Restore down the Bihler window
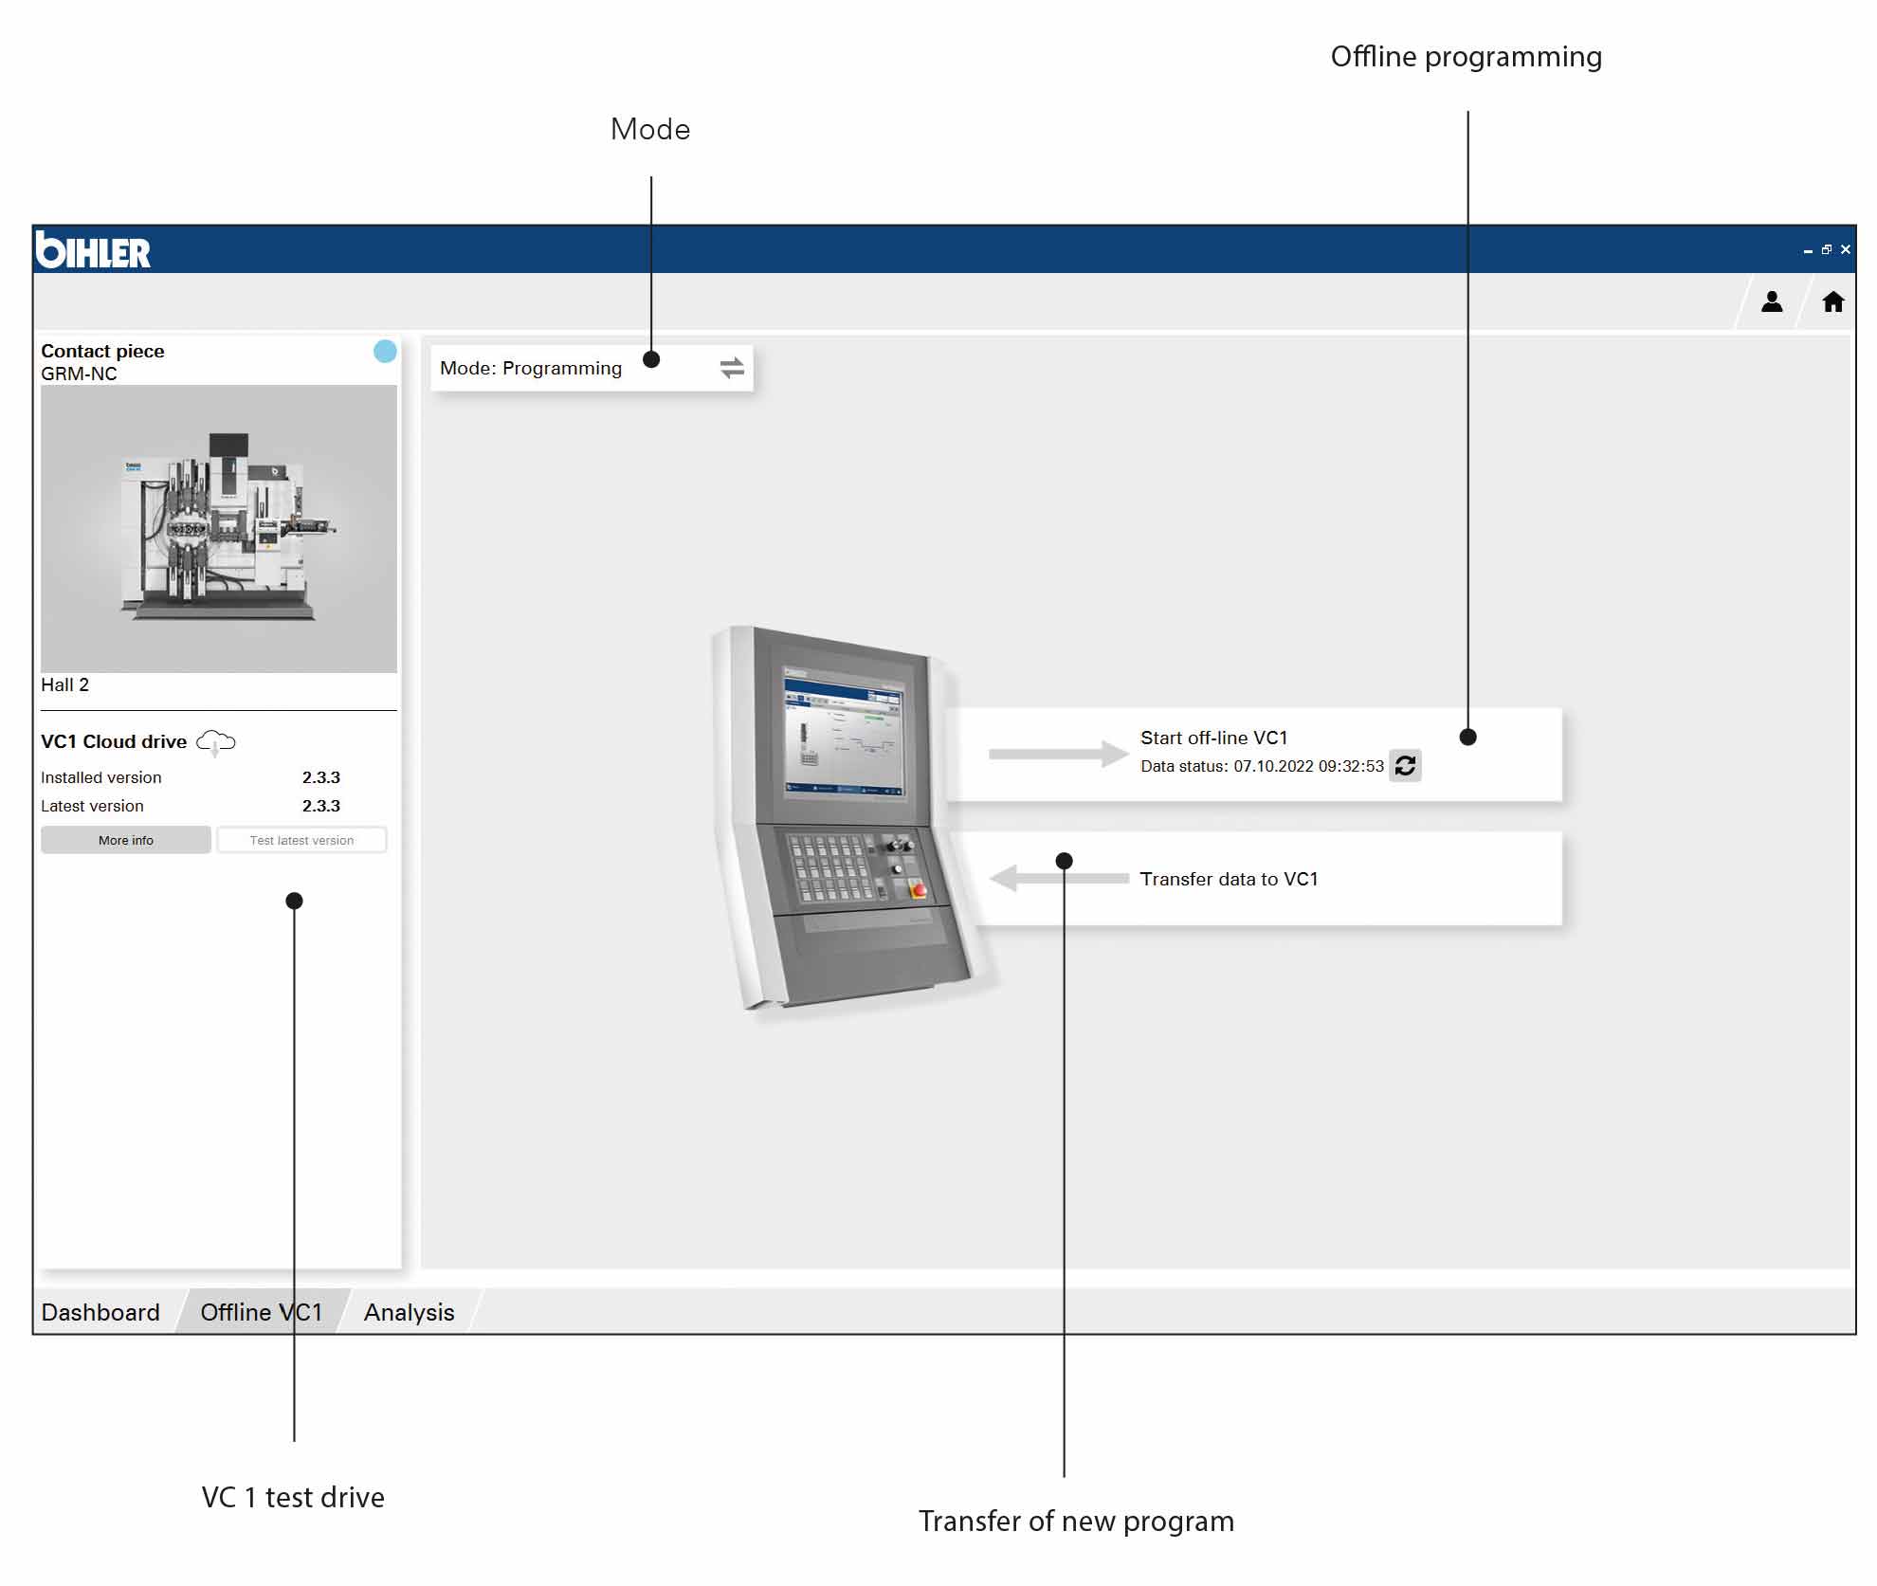 click(1827, 250)
